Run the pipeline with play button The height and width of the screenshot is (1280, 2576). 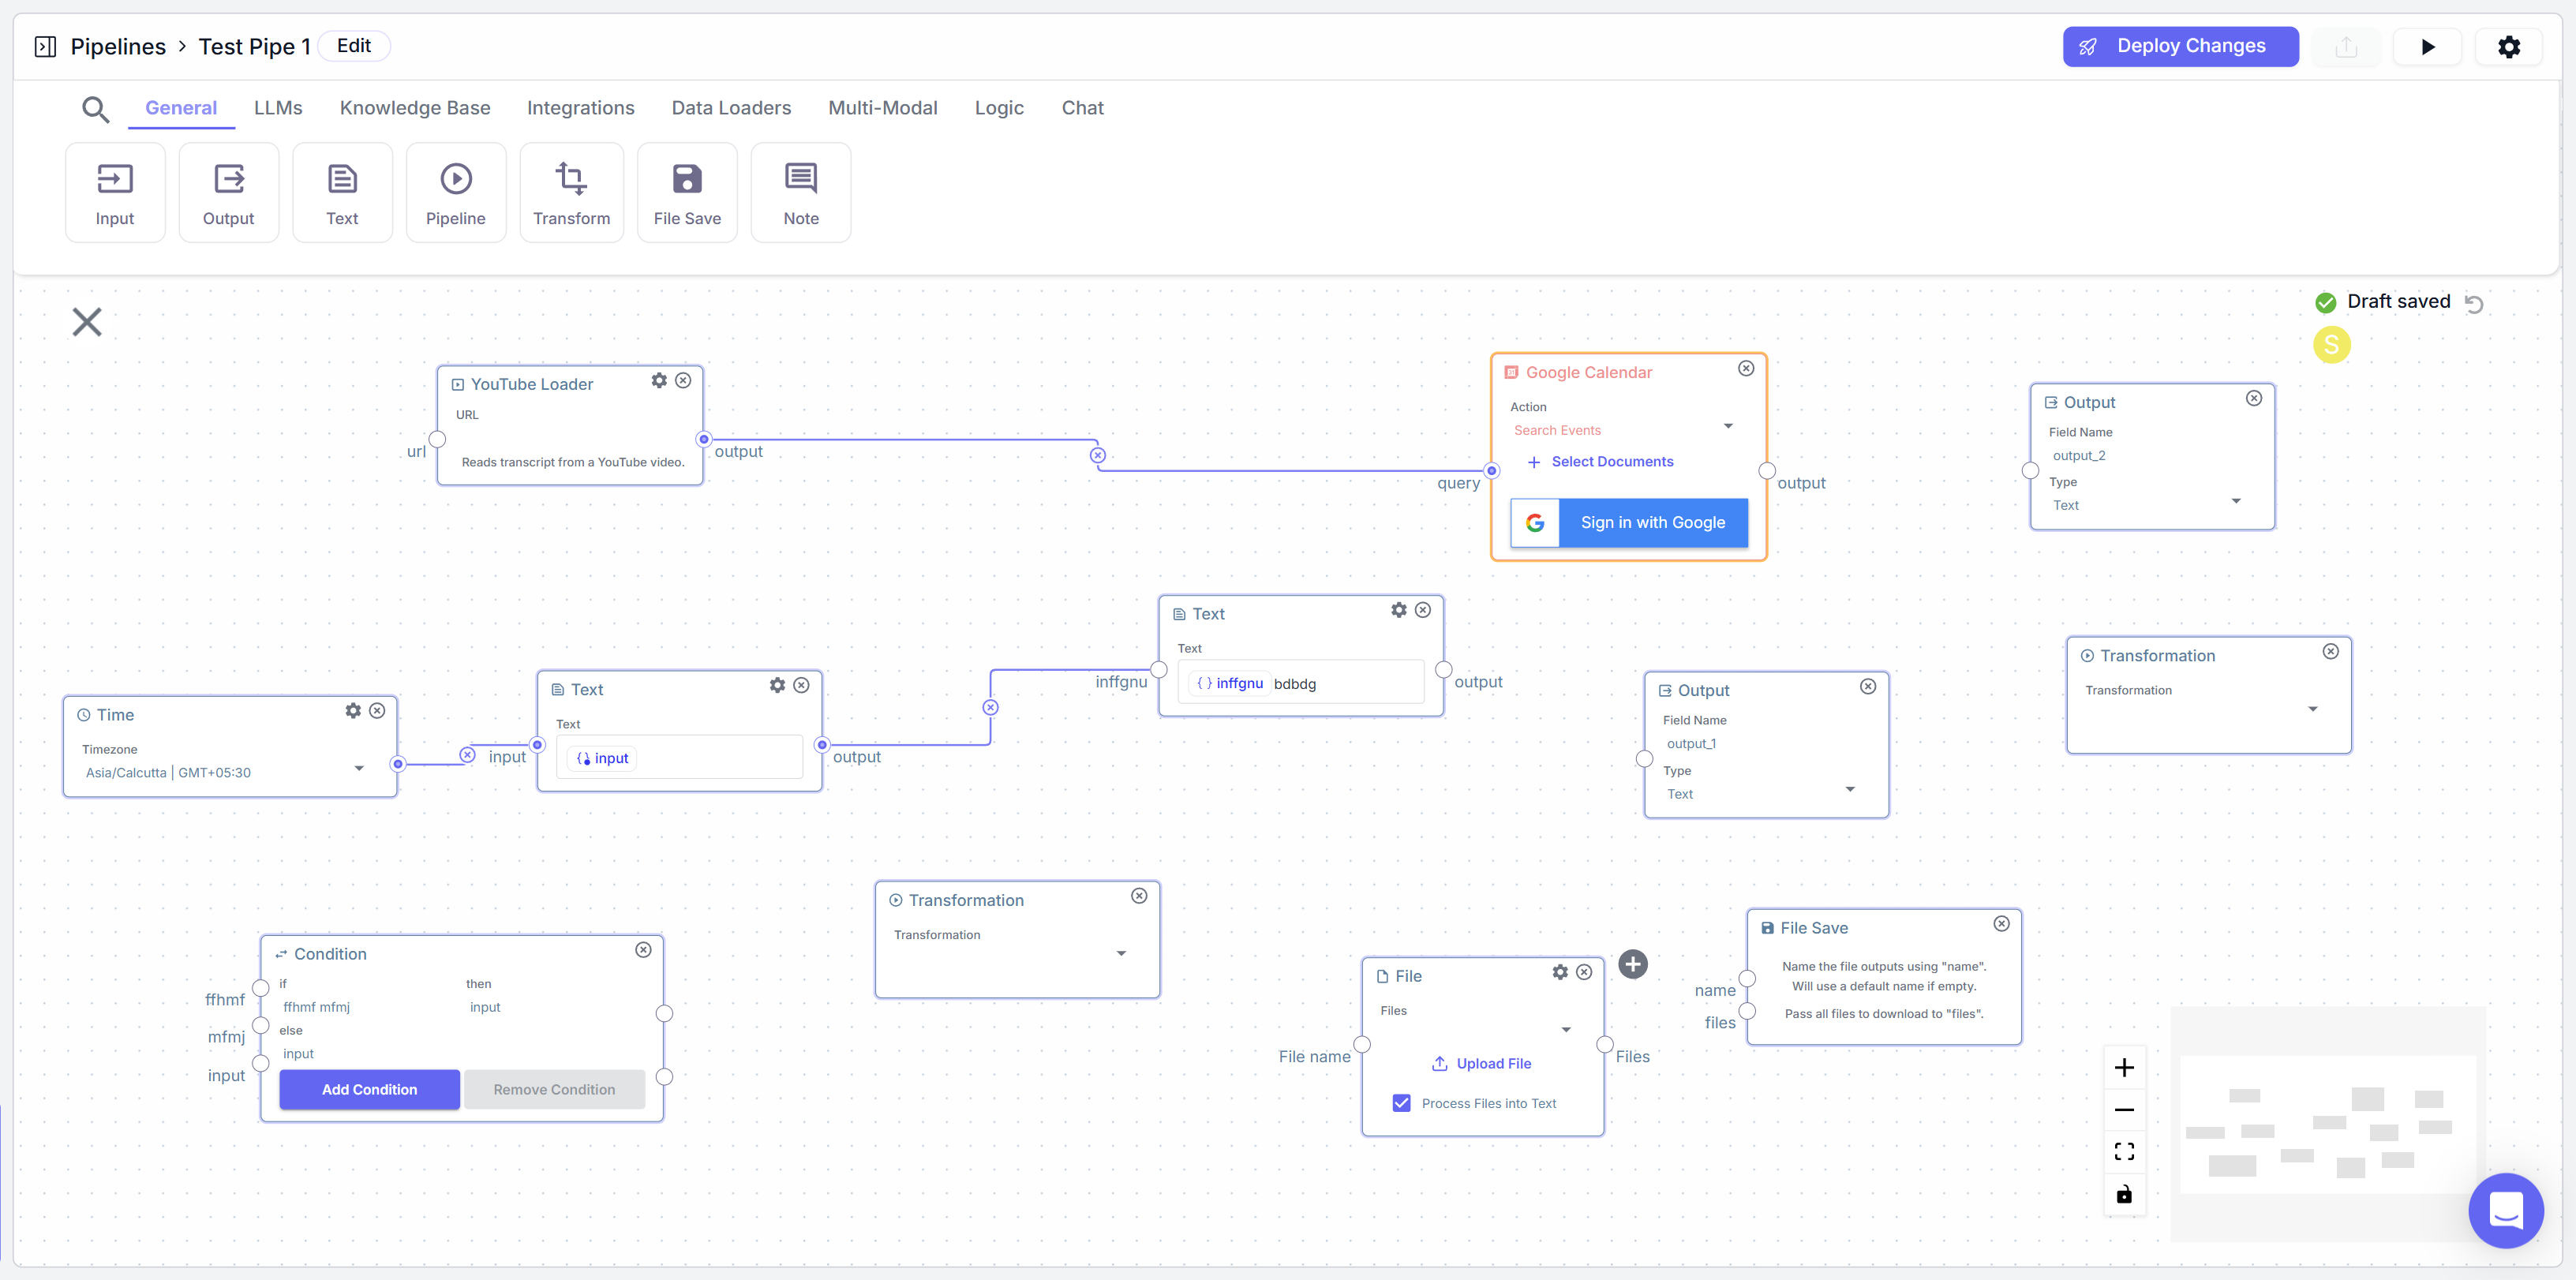[2427, 47]
